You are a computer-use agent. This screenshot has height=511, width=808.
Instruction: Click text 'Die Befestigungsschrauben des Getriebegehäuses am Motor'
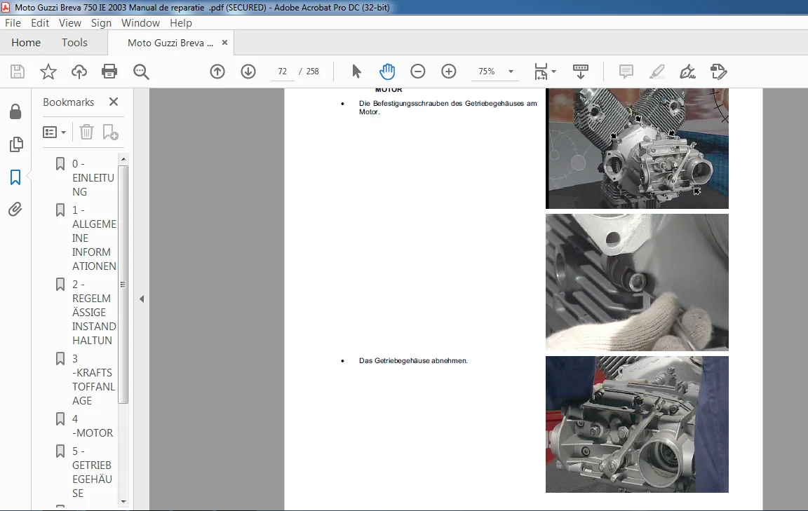447,108
